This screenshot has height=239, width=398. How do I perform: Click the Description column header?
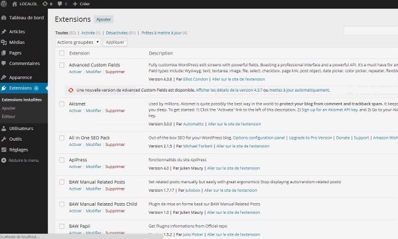[161, 53]
